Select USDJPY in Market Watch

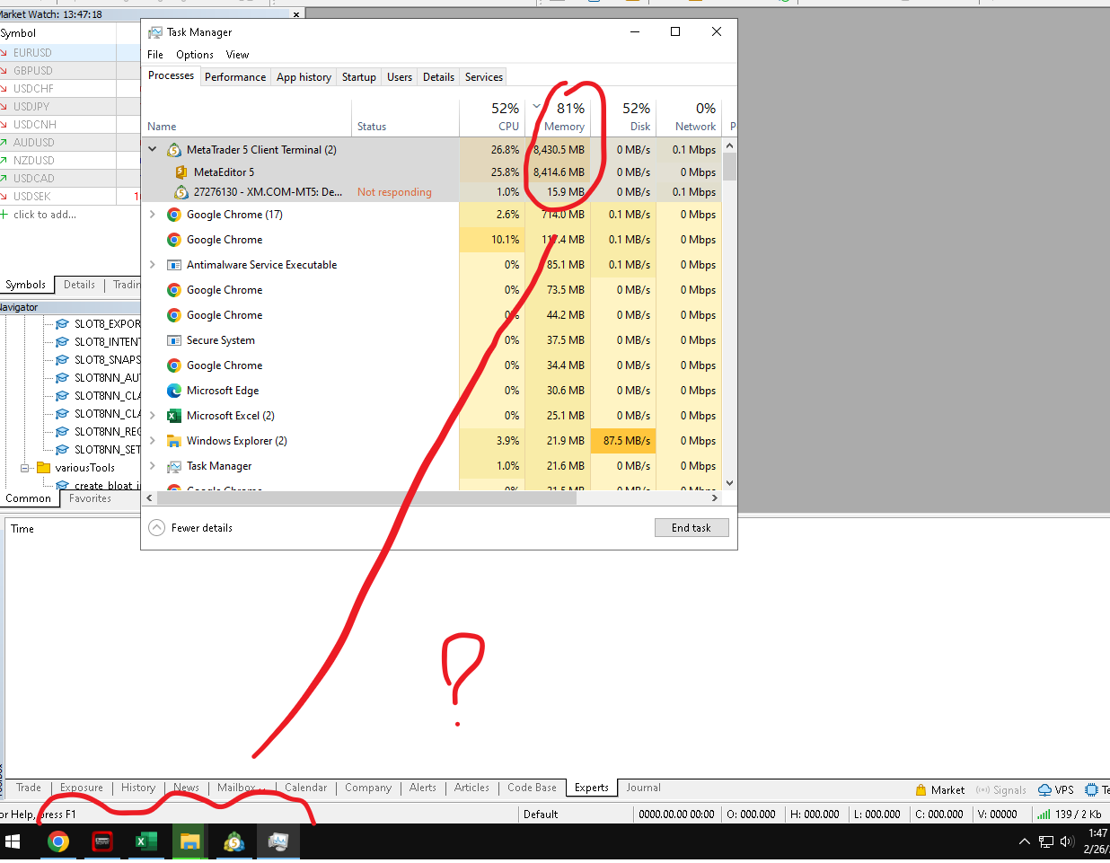pyautogui.click(x=31, y=107)
